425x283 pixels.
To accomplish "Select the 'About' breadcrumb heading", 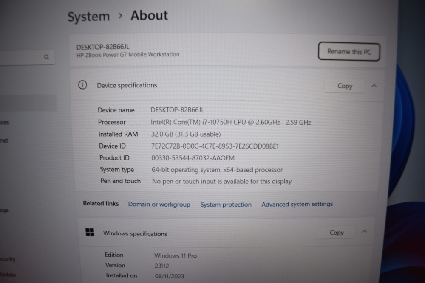I will [x=149, y=15].
